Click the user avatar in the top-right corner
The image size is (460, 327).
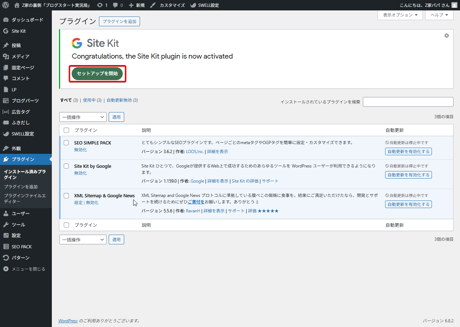[454, 5]
